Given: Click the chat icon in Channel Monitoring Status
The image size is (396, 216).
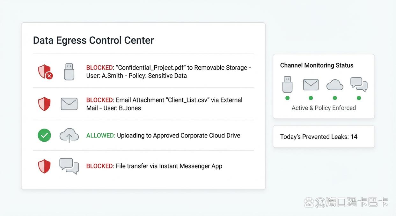Looking at the screenshot, I should pyautogui.click(x=359, y=85).
